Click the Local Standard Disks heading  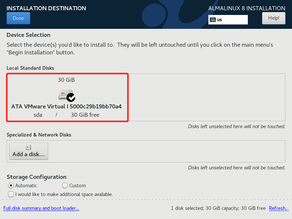coord(30,68)
